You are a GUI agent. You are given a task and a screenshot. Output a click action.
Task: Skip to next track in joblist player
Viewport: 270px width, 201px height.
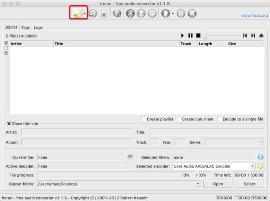click(x=253, y=35)
